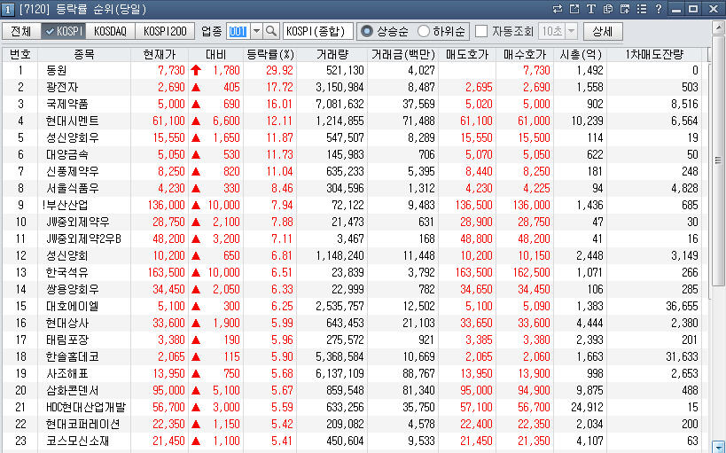Screen dimensions: 726x453
Task: Switch to the KOSDAQ tab
Action: [110, 31]
